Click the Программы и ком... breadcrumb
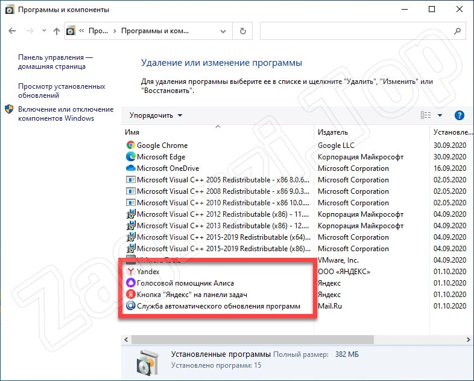 [x=155, y=31]
